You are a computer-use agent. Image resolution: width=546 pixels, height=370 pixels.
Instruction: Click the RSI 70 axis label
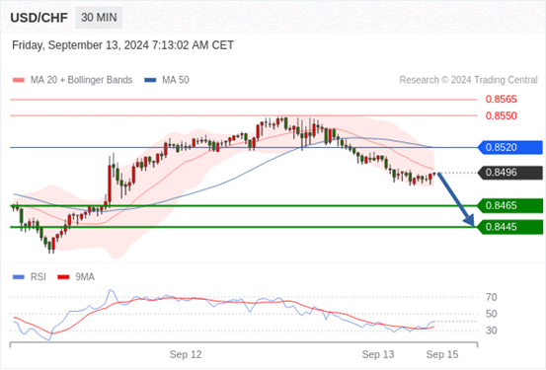tap(492, 297)
